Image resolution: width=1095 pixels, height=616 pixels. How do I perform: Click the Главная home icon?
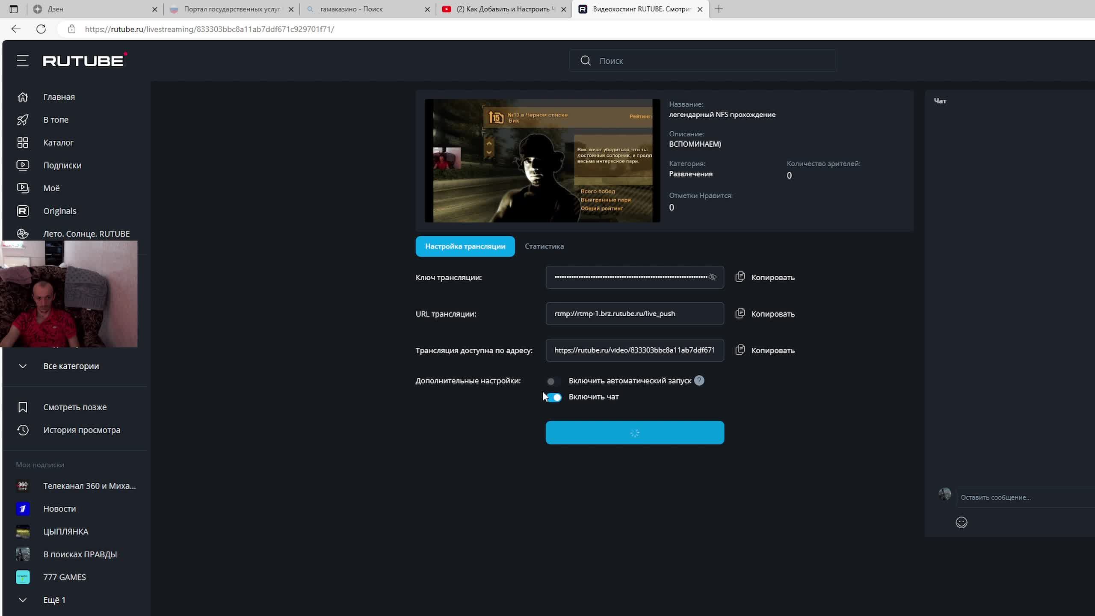coord(23,97)
